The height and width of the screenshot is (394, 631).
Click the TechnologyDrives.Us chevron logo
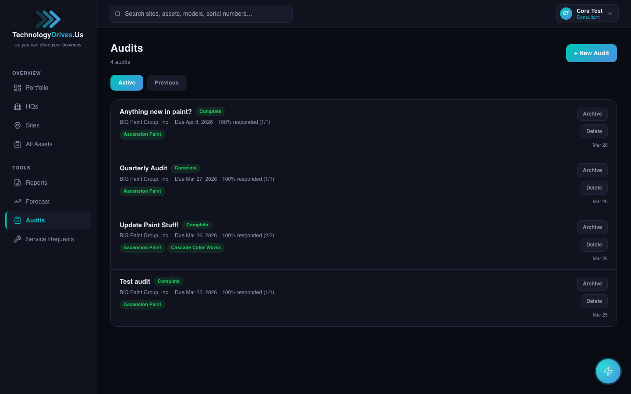(x=48, y=19)
